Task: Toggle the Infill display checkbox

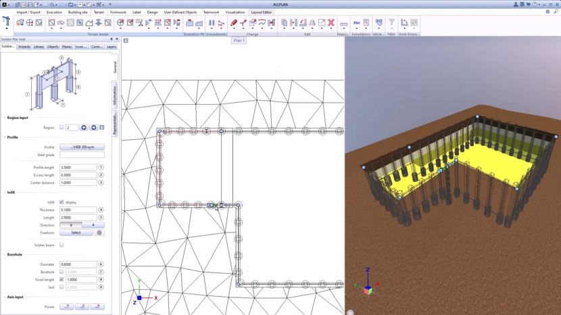Action: point(62,202)
